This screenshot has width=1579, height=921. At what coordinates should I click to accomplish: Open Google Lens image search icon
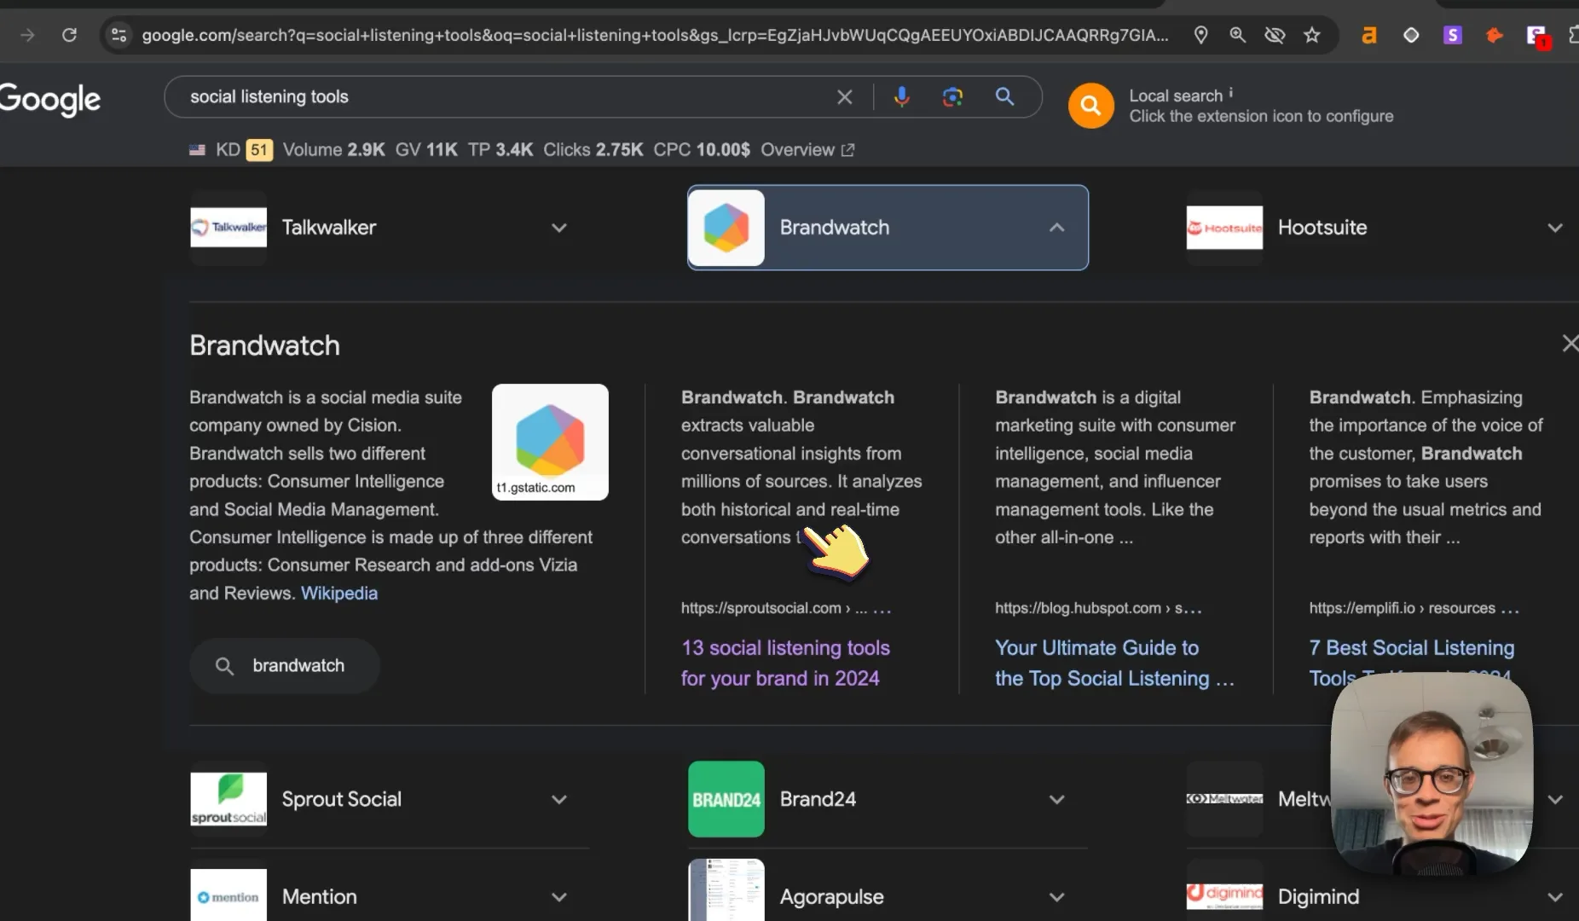point(952,96)
